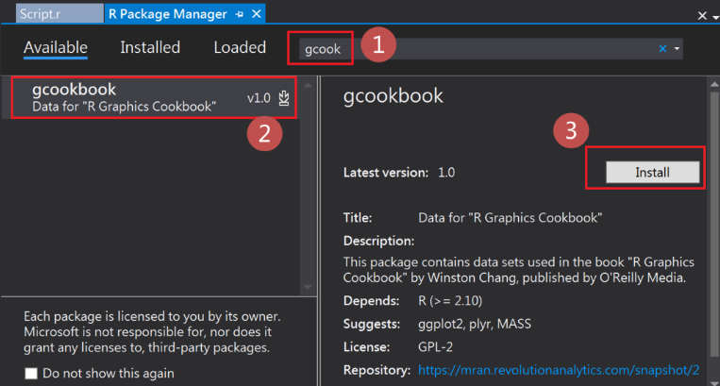The height and width of the screenshot is (386, 720).
Task: Open the search box dropdown arrow
Action: click(678, 48)
